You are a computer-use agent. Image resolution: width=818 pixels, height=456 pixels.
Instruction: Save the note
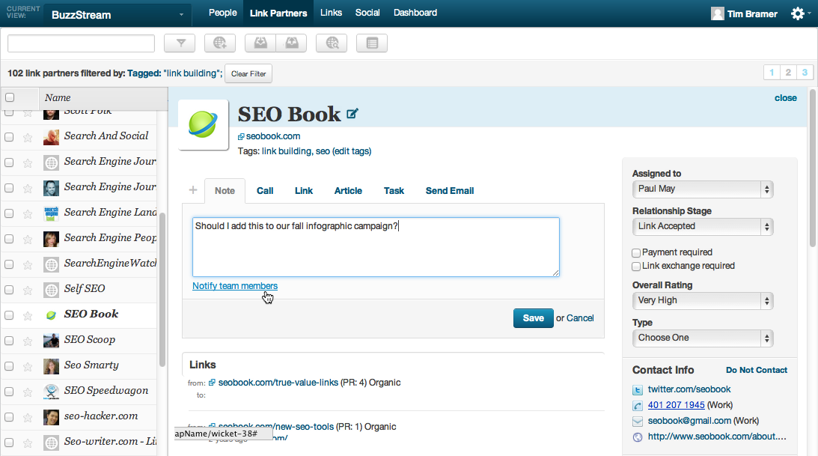(x=533, y=318)
